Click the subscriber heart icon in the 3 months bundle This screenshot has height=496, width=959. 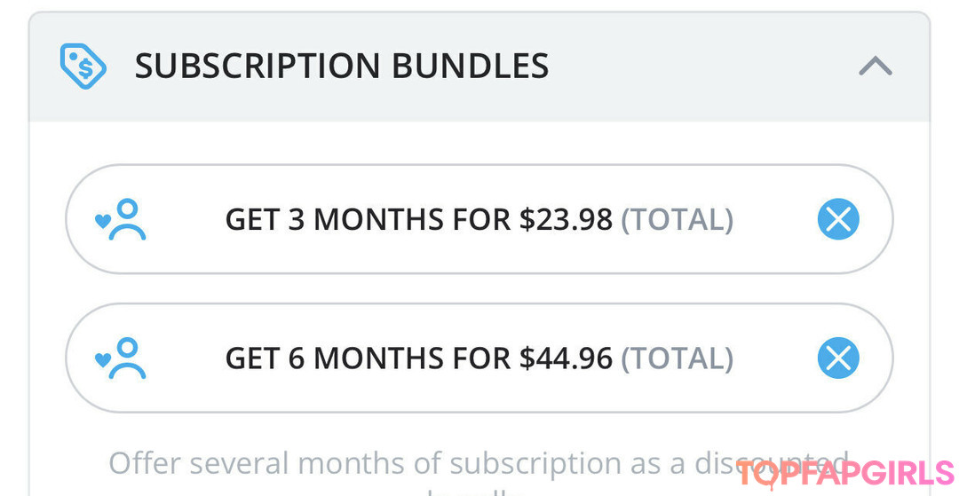(122, 219)
